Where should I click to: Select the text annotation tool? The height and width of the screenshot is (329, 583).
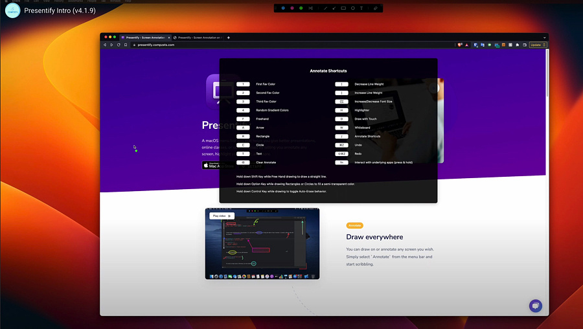361,8
